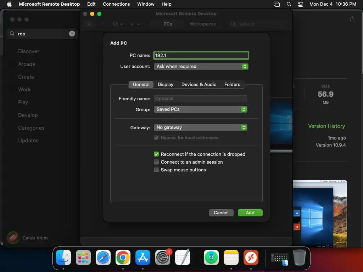Clear the rdp search in App Store
363x272 pixels.
pos(72,34)
